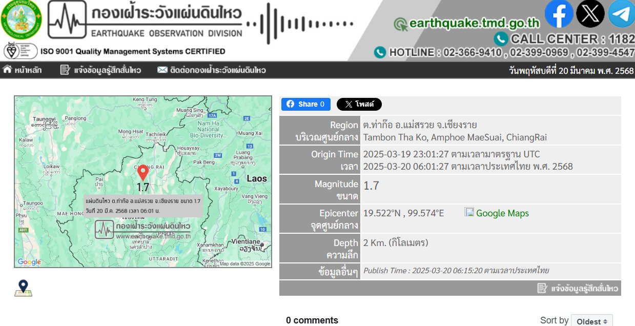The image size is (635, 326).
Task: Click the Google logo on the map
Action: click(29, 262)
